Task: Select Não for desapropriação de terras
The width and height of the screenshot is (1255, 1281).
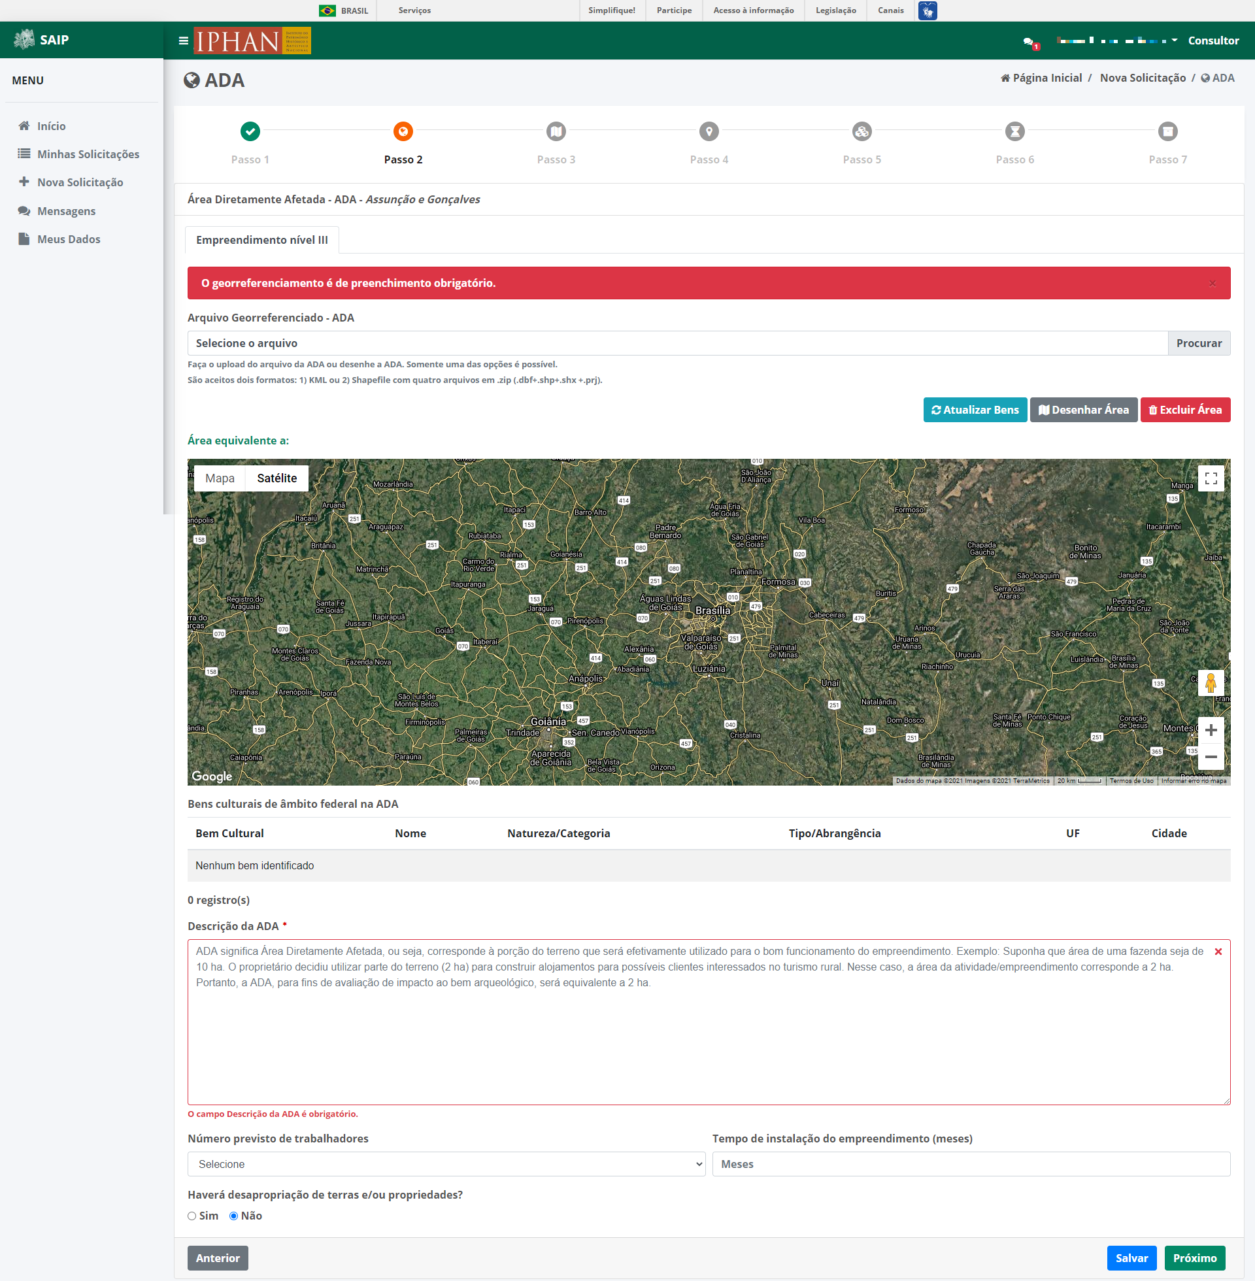Action: [233, 1216]
